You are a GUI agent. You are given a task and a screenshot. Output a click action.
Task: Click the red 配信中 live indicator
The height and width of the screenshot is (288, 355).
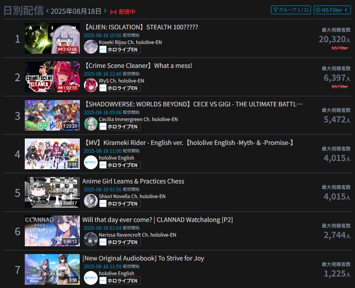point(122,11)
